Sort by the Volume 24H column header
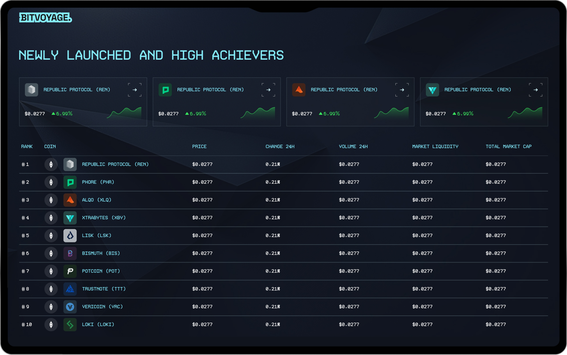The width and height of the screenshot is (567, 355). coord(353,147)
